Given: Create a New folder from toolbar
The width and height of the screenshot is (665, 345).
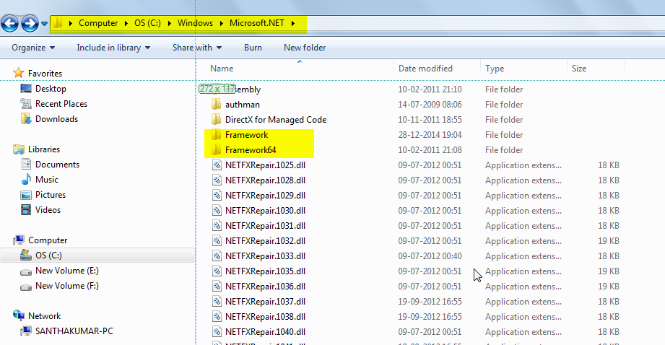Looking at the screenshot, I should coord(305,48).
